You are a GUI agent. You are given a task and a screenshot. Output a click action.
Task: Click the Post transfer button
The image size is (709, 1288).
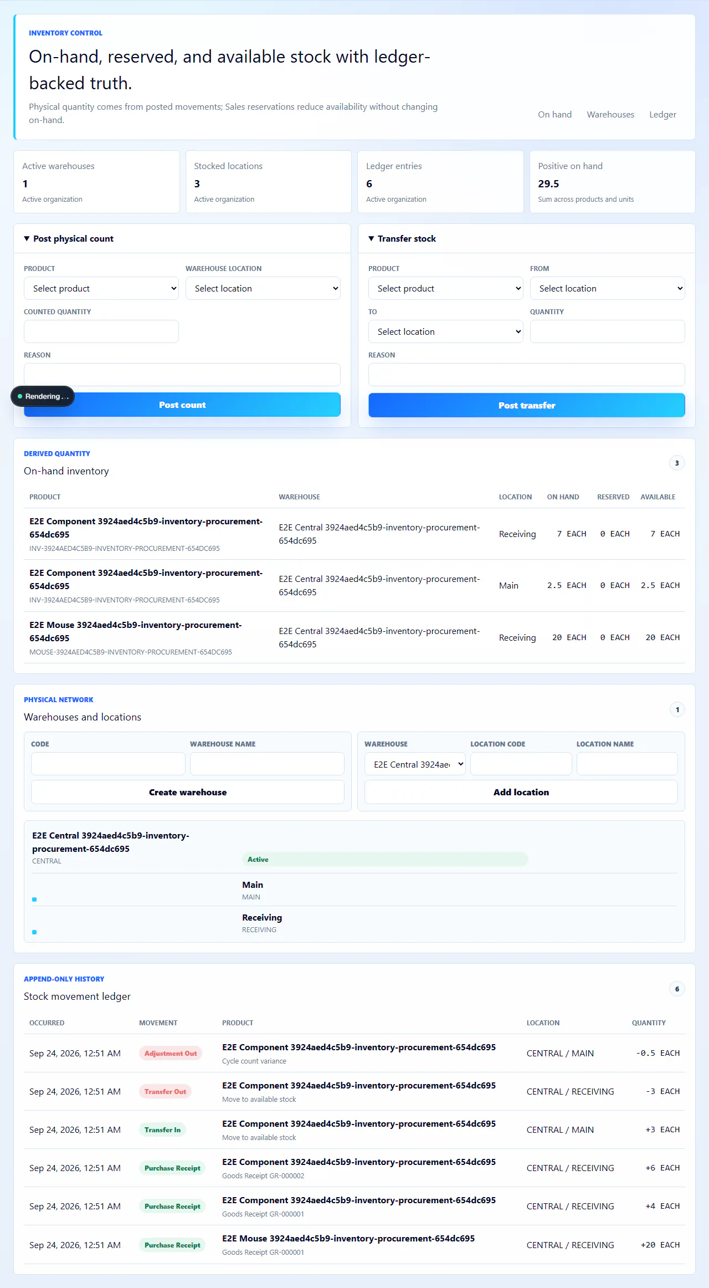click(x=527, y=405)
